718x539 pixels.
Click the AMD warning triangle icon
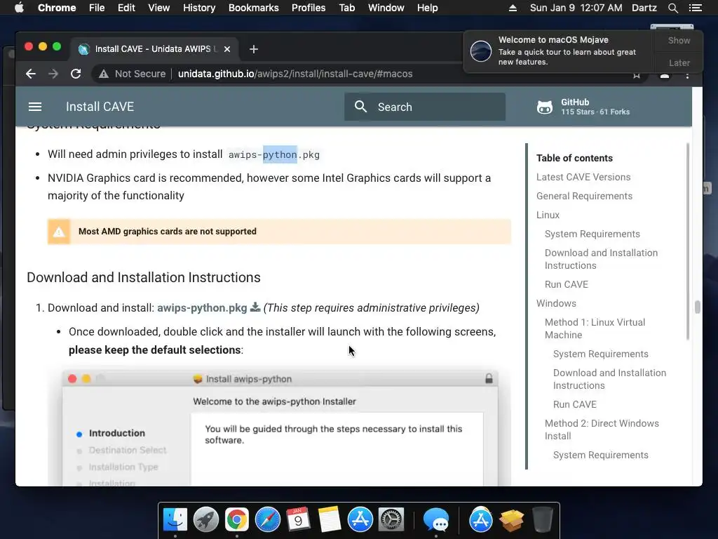pyautogui.click(x=59, y=232)
